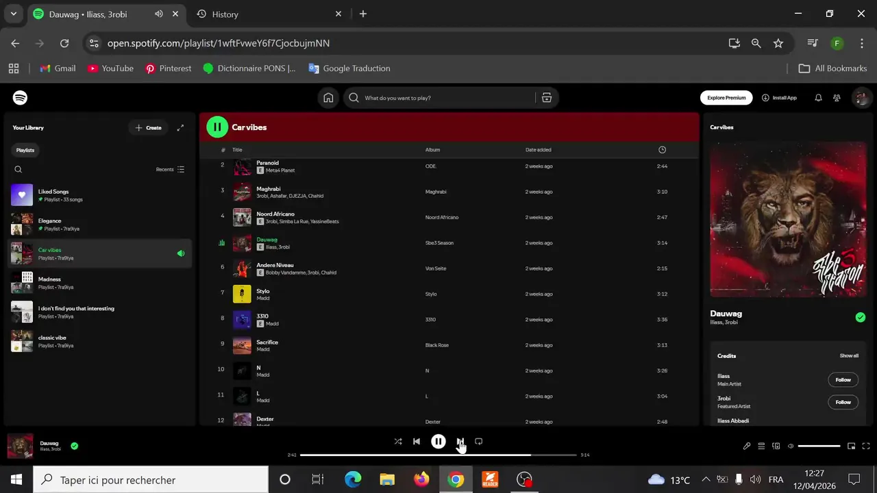This screenshot has width=877, height=493.
Task: Open the Miniplayer icon
Action: (852, 446)
